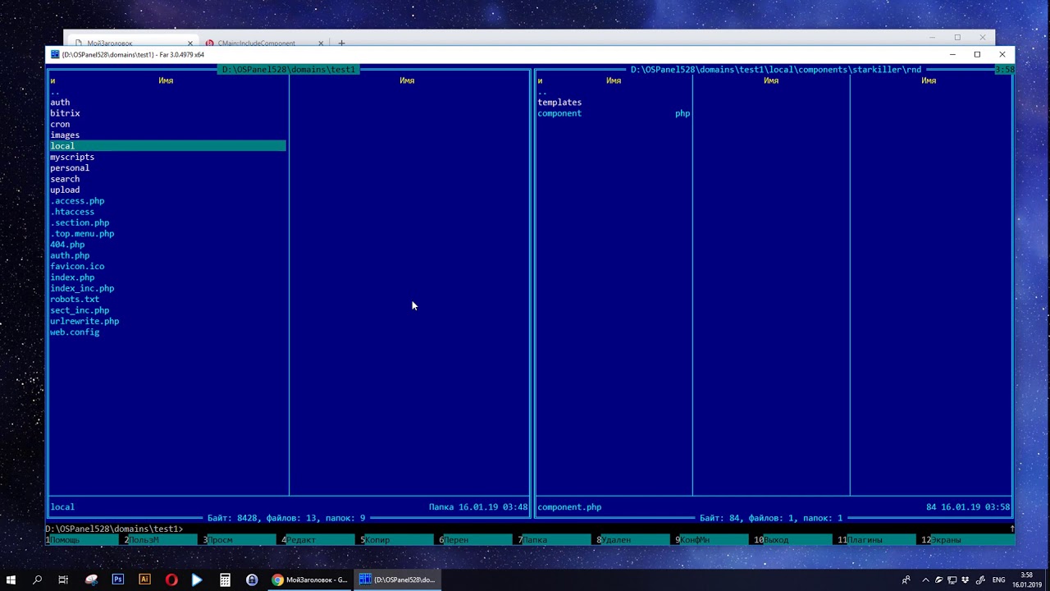Image resolution: width=1050 pixels, height=591 pixels.
Task: Click F4 Редакт edit key label
Action: click(299, 539)
